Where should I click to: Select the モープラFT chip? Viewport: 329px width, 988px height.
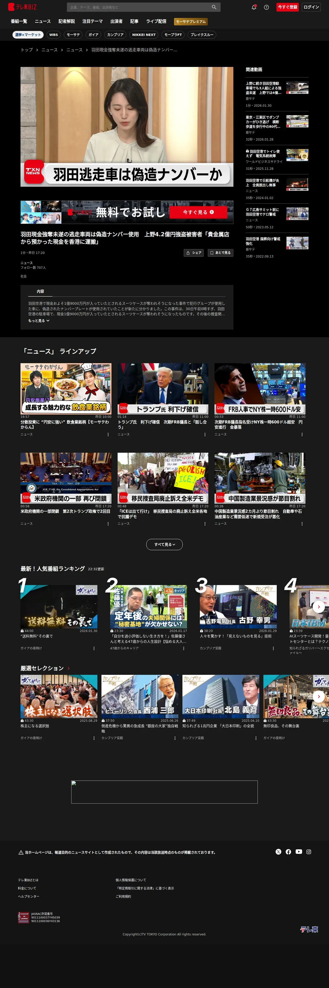tap(173, 35)
